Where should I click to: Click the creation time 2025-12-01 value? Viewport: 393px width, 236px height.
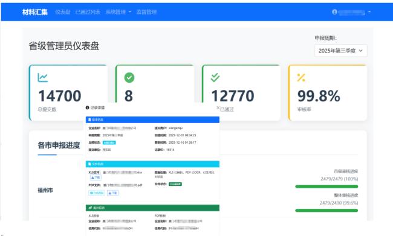click(182, 135)
